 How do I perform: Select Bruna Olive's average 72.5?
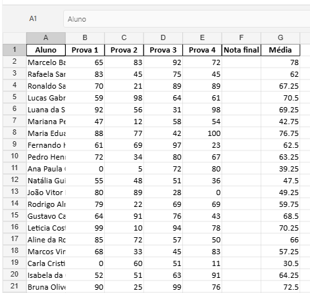point(280,287)
